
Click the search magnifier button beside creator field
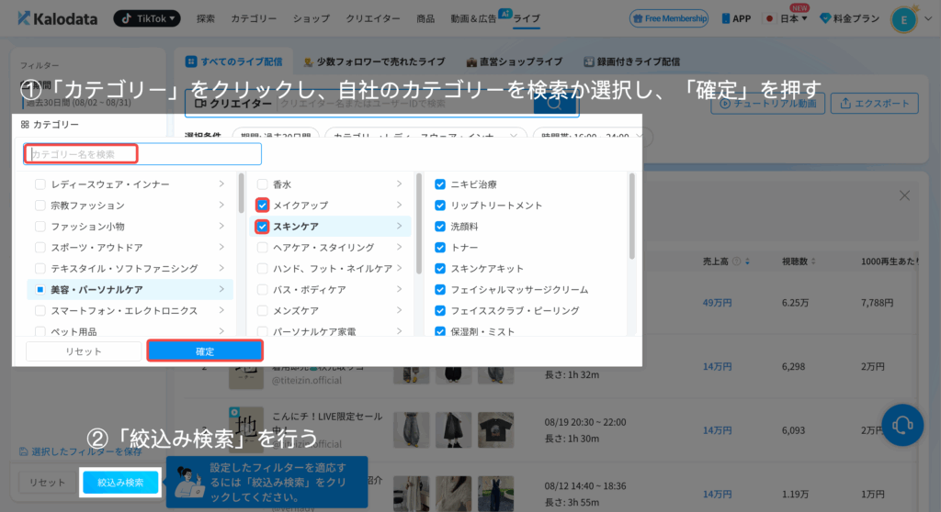pos(555,103)
